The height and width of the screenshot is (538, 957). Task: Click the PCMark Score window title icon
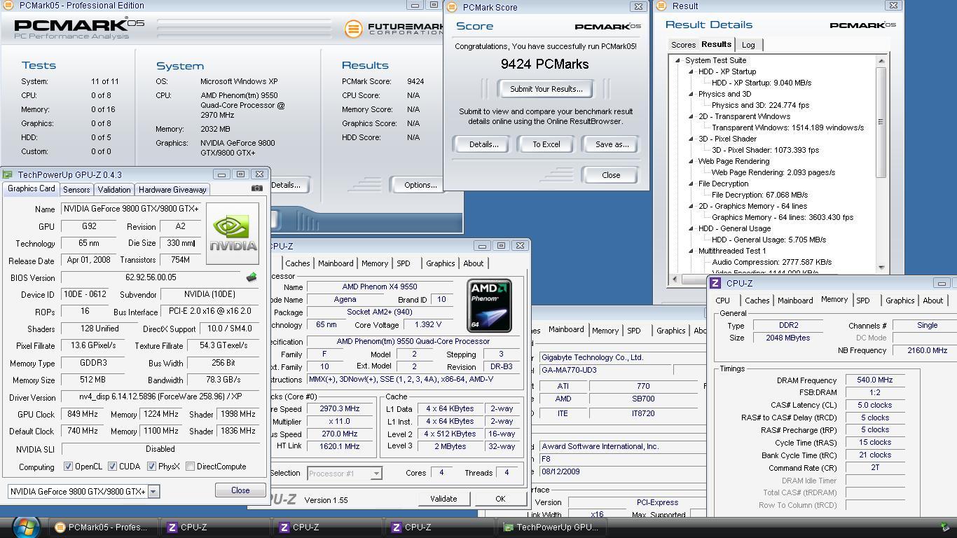(452, 7)
